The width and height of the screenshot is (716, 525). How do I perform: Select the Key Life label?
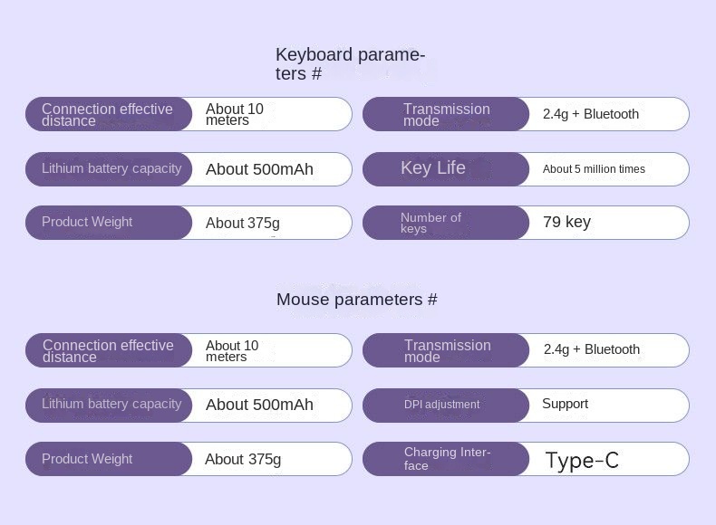click(433, 167)
